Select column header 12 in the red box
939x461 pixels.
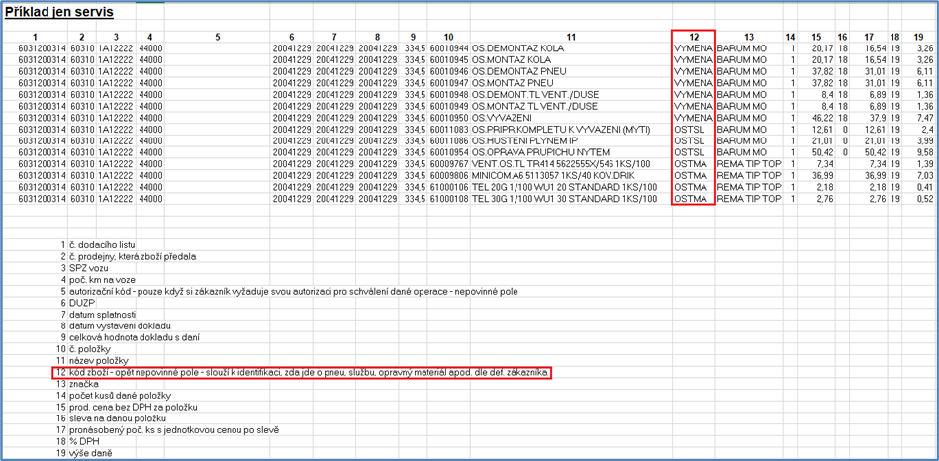click(x=692, y=37)
